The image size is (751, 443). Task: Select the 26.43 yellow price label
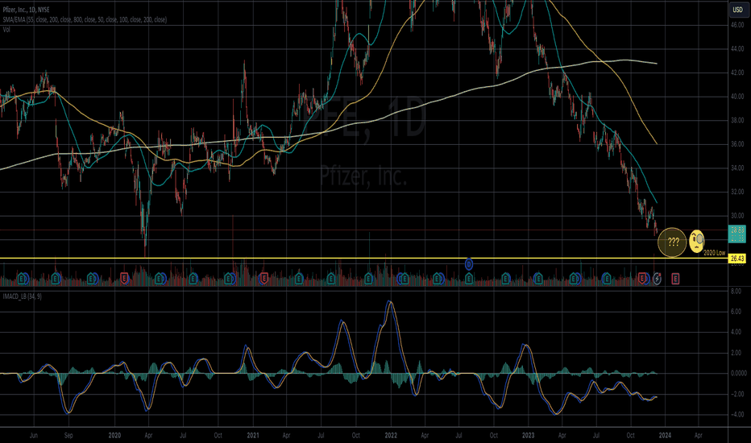737,259
